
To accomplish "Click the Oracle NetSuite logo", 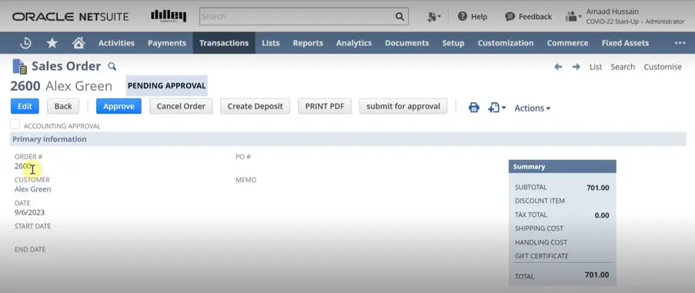I will click(x=71, y=17).
